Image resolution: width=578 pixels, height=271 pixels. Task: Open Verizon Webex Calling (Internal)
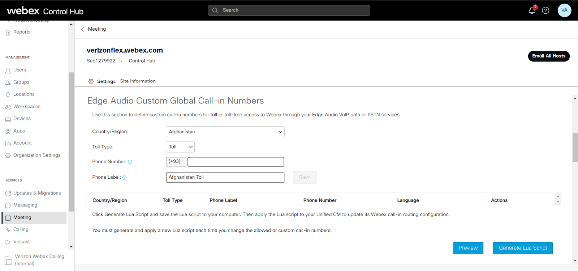tap(40, 260)
